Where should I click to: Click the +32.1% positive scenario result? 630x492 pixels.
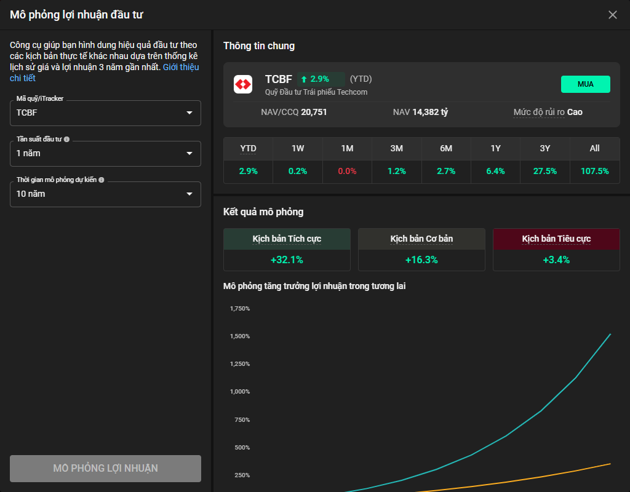pos(287,260)
